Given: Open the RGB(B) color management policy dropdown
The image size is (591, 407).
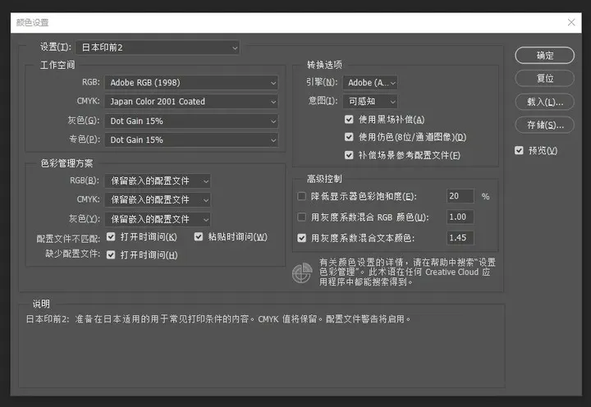Looking at the screenshot, I should pos(158,181).
